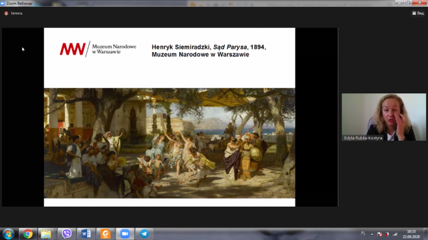
Task: Click the Zoom Вебинар window title icon
Action: point(3,3)
